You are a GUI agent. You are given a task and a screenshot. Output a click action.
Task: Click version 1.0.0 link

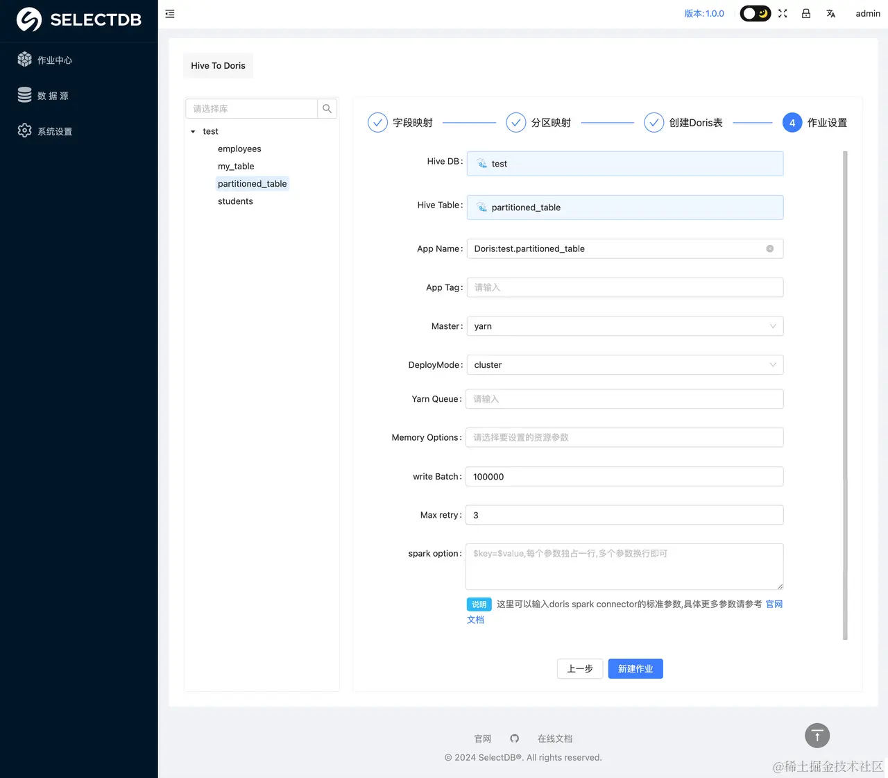tap(703, 13)
